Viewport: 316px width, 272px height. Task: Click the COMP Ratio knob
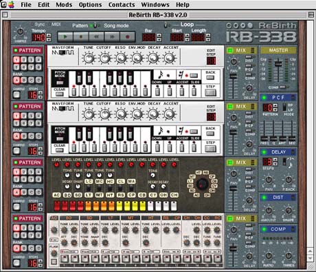(269, 255)
